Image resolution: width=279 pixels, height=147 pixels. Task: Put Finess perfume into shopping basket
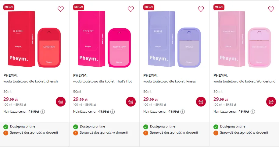[x=201, y=102]
